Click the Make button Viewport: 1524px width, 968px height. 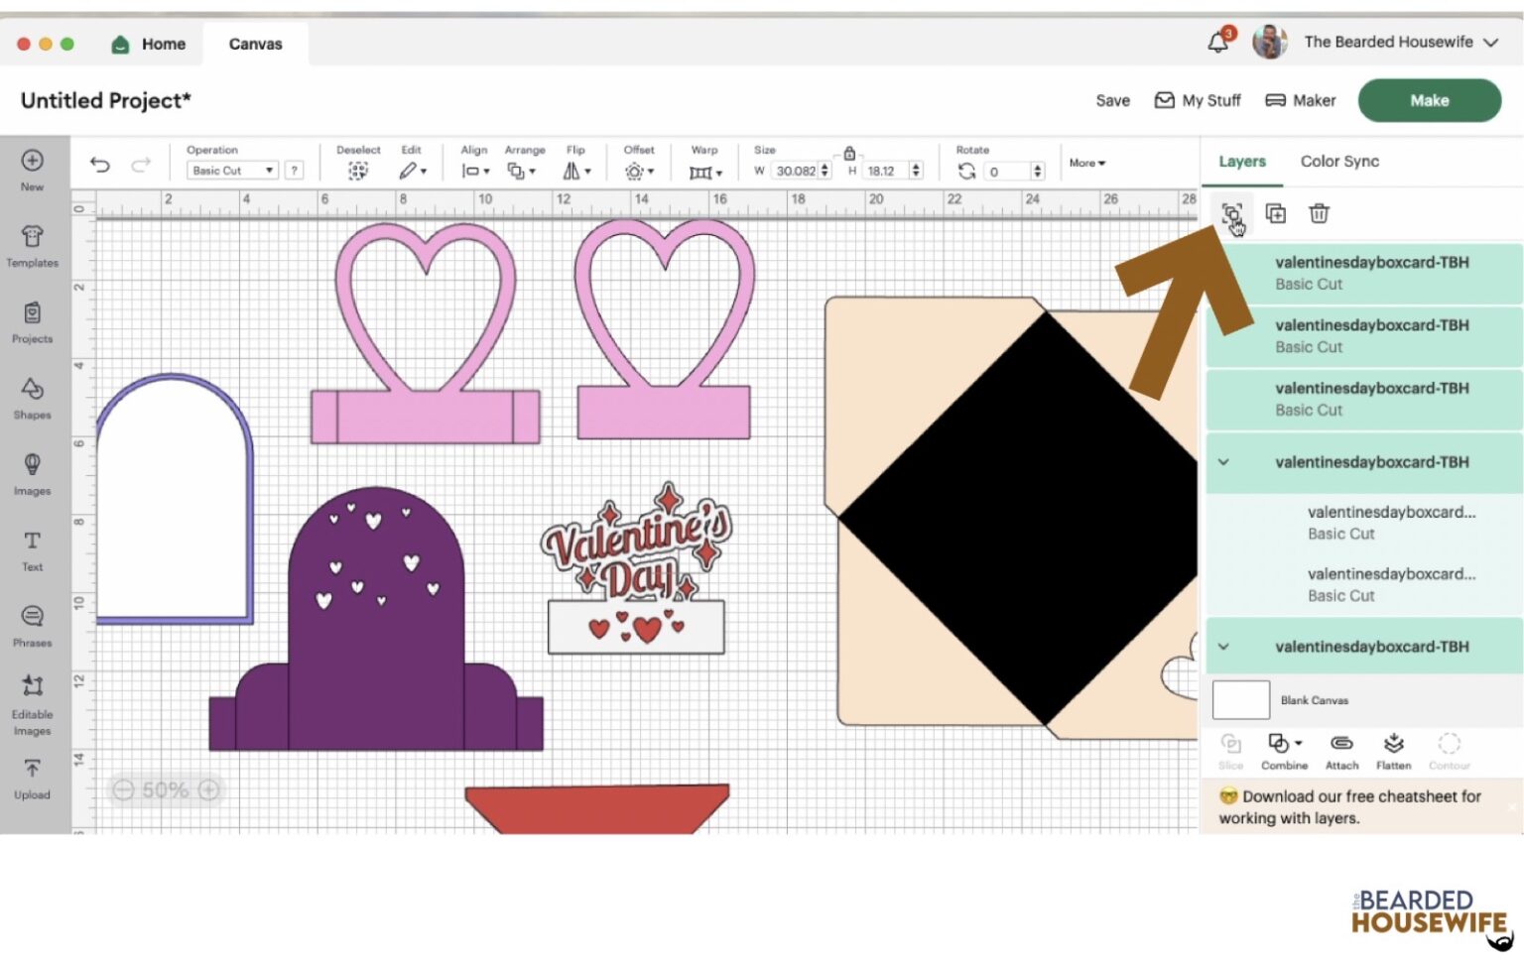tap(1429, 100)
